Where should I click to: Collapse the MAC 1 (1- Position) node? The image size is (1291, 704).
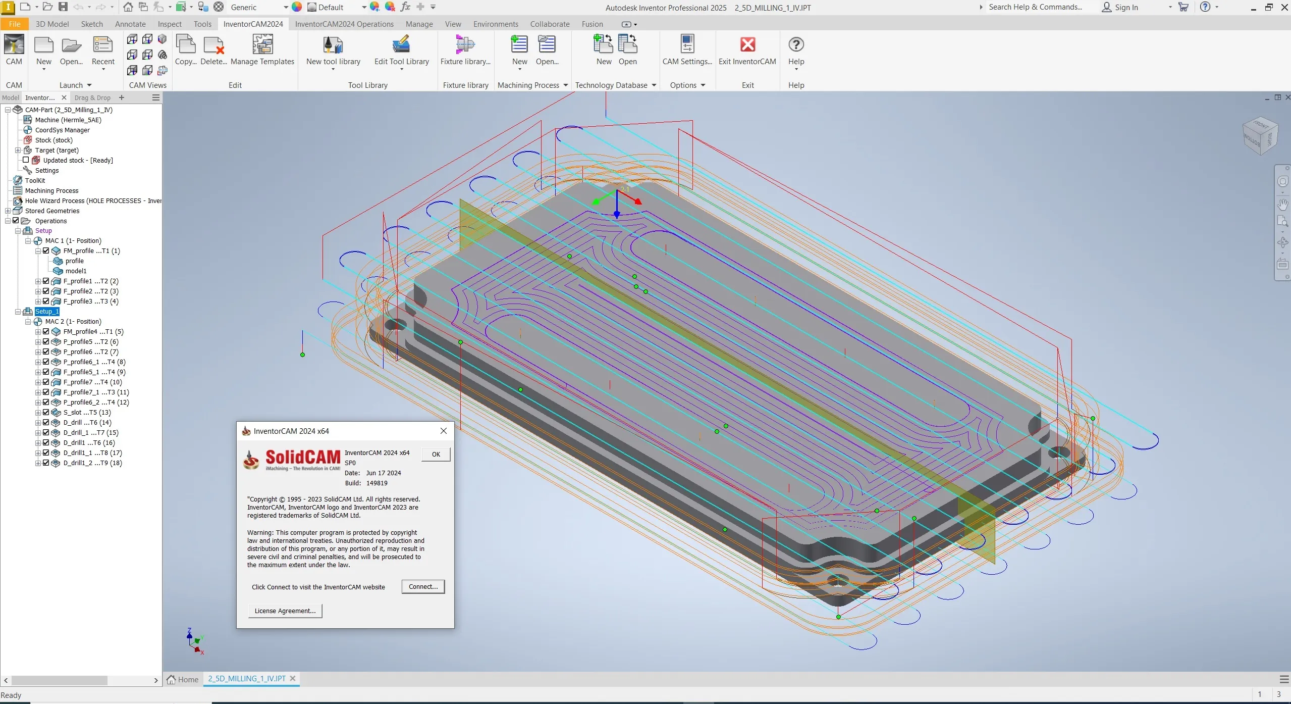28,241
